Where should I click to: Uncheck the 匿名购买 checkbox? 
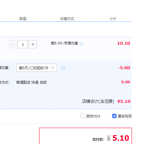(x=114, y=116)
